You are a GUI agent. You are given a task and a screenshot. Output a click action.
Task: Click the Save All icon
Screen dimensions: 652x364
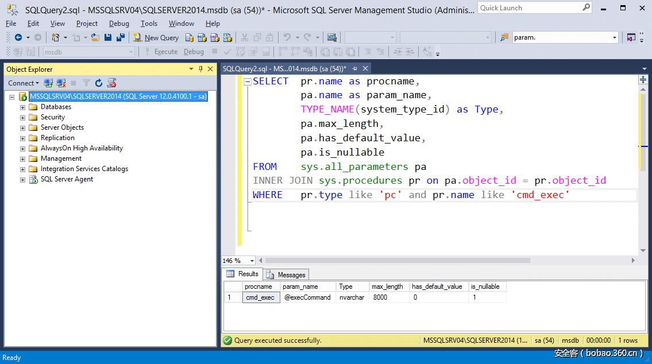[x=121, y=37]
